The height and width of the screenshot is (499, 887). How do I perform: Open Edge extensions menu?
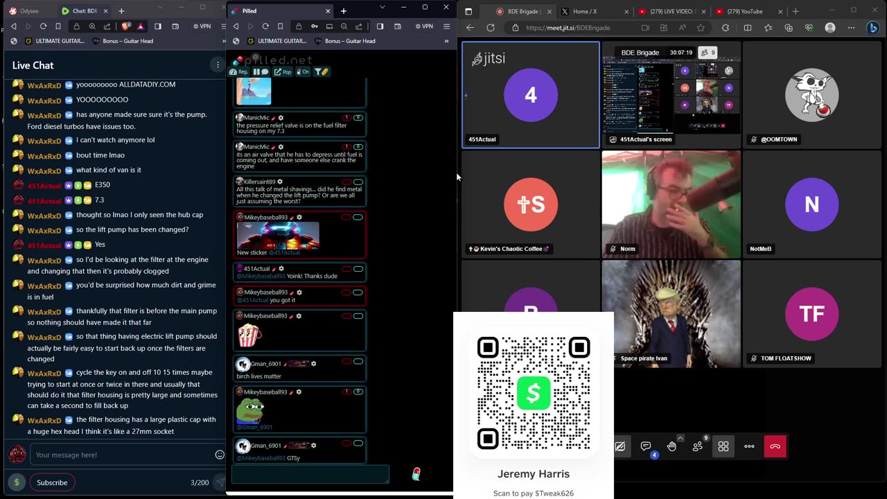726,28
